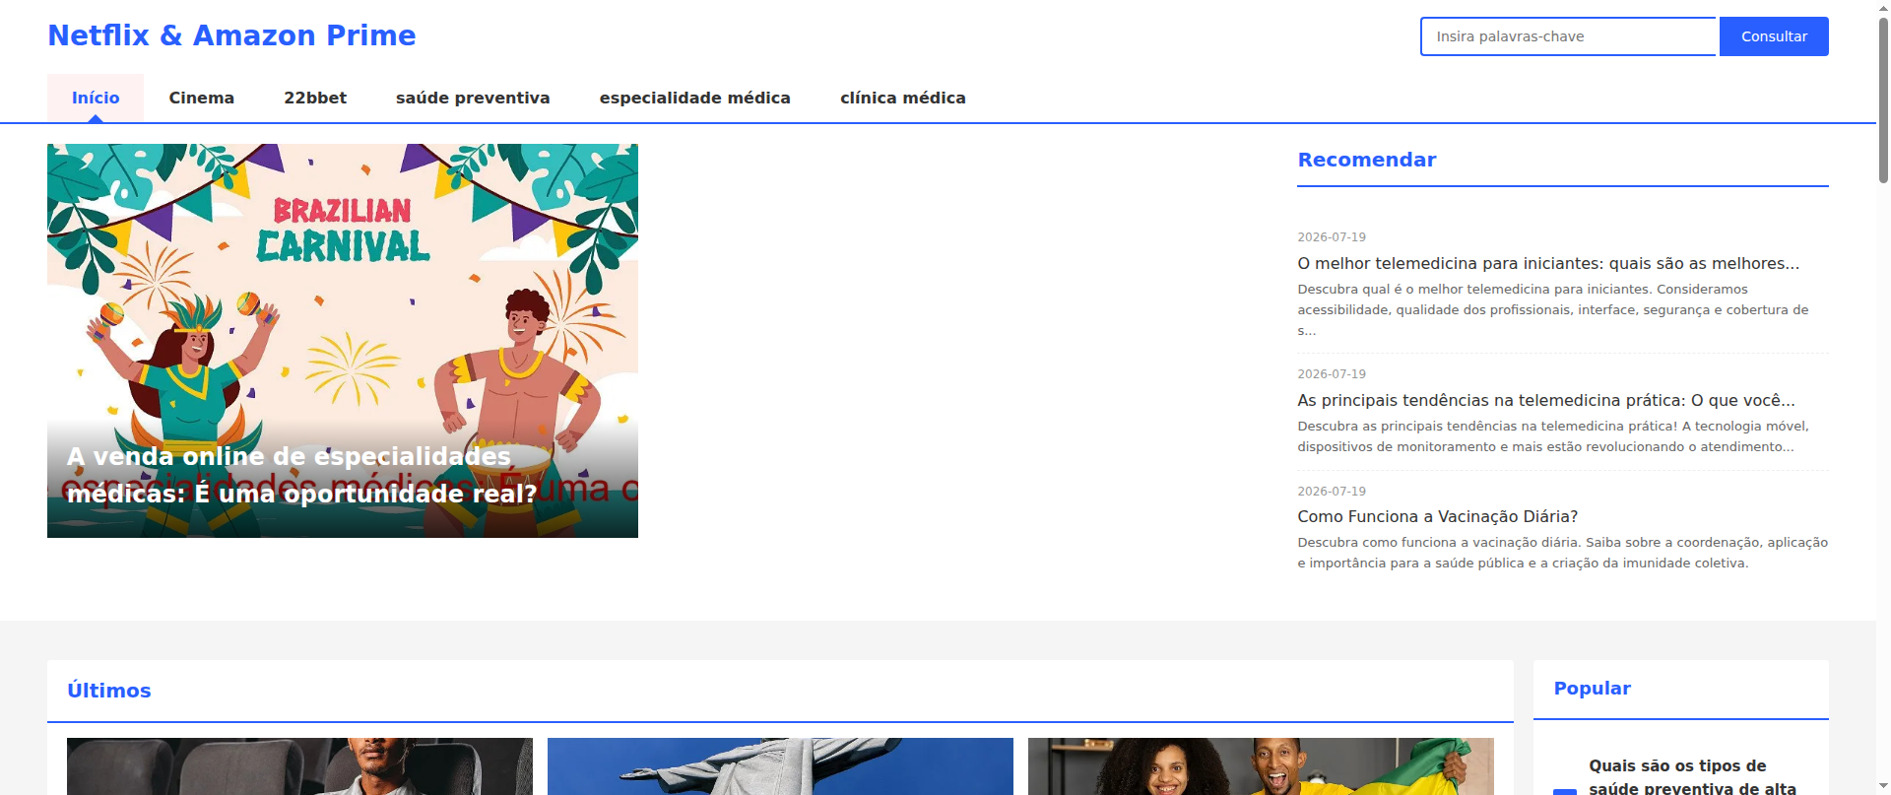Select the date above 'Como Funciona a Vacinação'
Image resolution: width=1891 pixels, height=795 pixels.
pyautogui.click(x=1332, y=491)
